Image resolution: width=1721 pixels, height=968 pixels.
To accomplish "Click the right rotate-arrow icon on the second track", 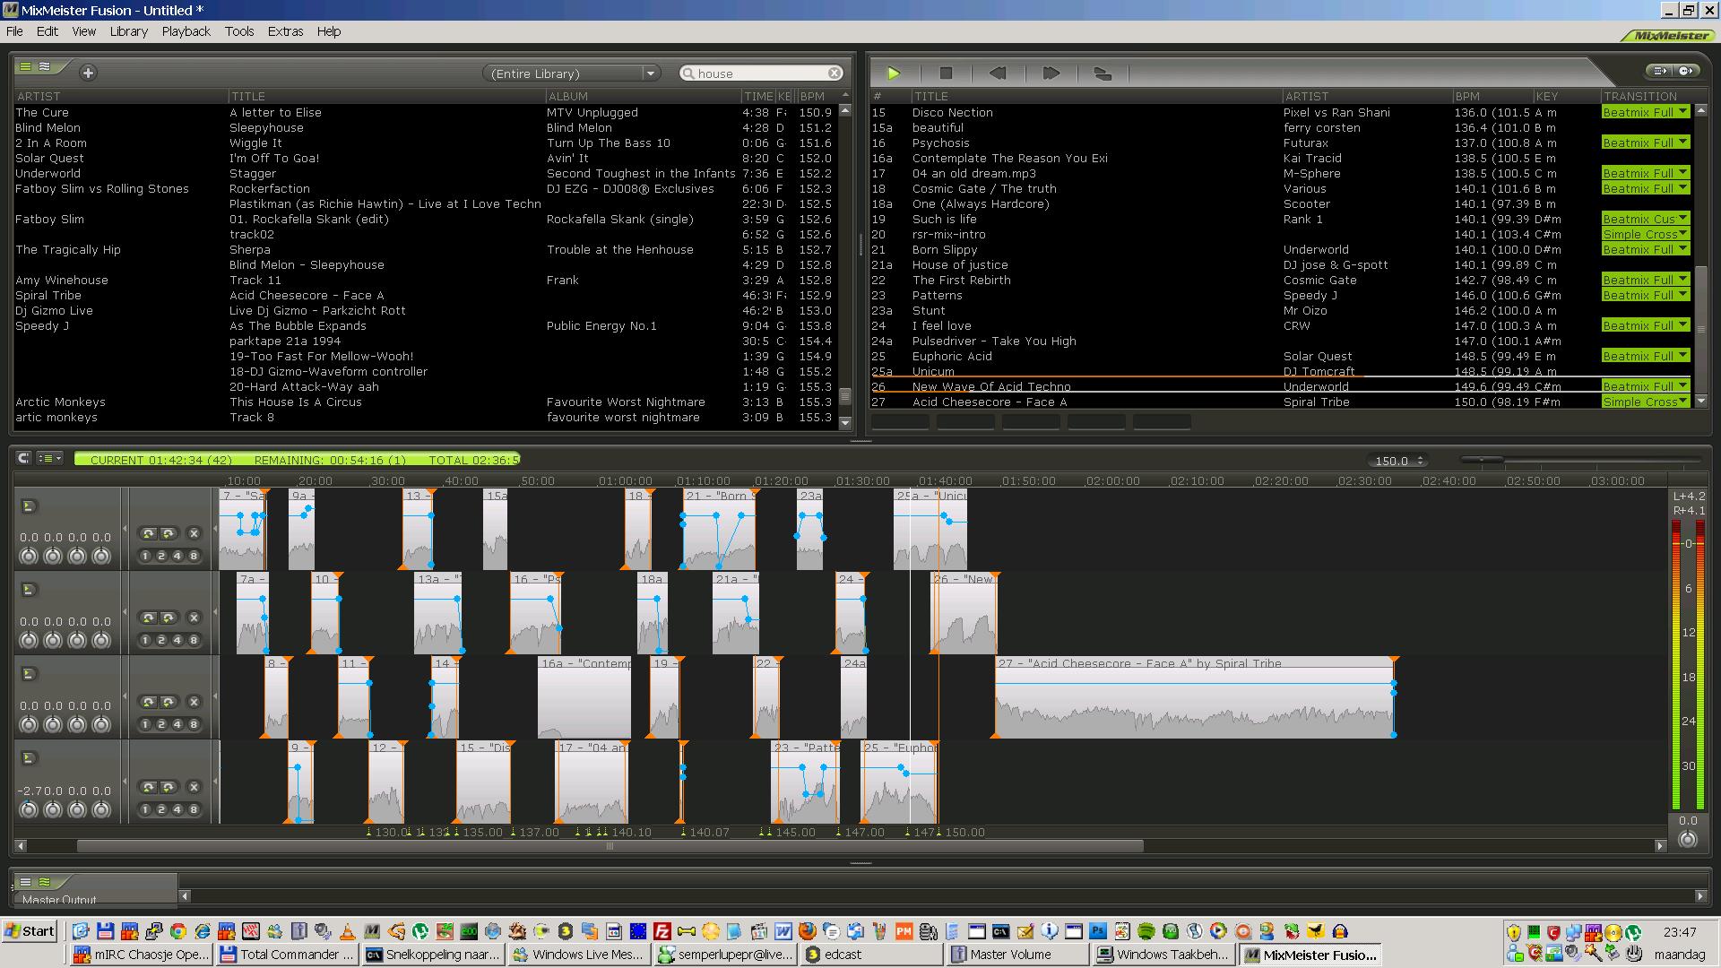I will pos(169,618).
